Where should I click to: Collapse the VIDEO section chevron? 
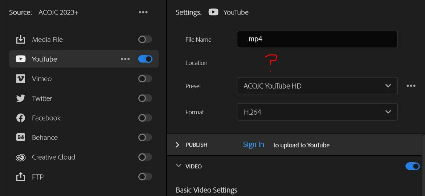point(178,166)
